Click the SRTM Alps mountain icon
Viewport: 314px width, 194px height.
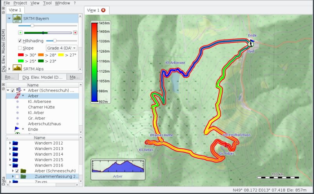click(x=17, y=68)
